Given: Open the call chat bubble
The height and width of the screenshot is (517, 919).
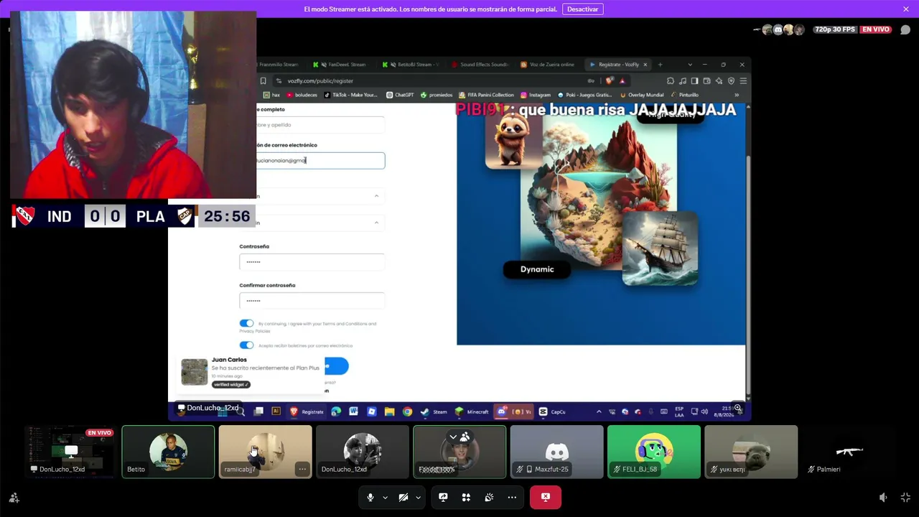Looking at the screenshot, I should pos(905,29).
